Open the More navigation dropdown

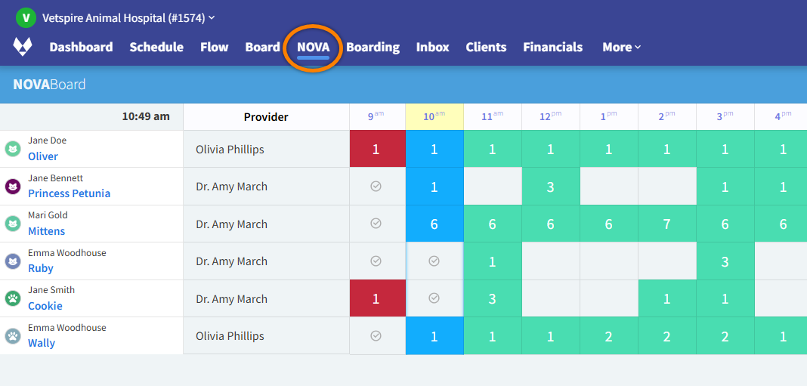point(621,47)
